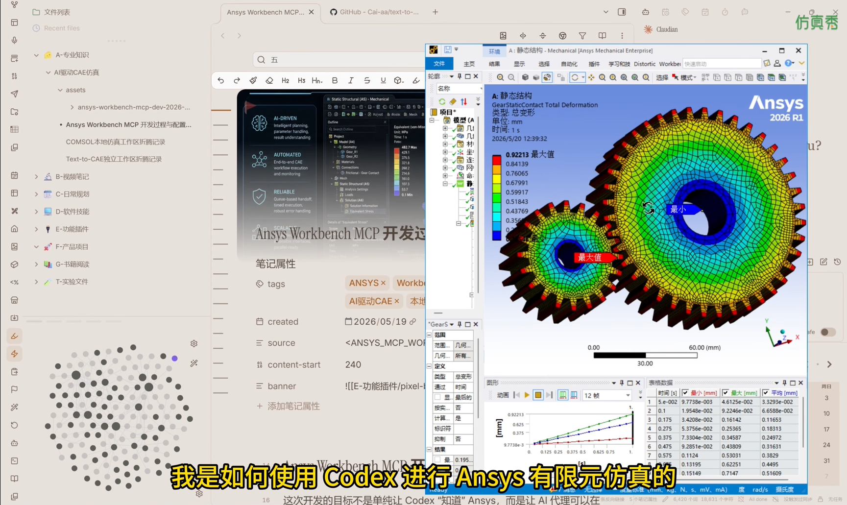
Task: Apply bold formatting in the note toolbar
Action: [x=335, y=80]
